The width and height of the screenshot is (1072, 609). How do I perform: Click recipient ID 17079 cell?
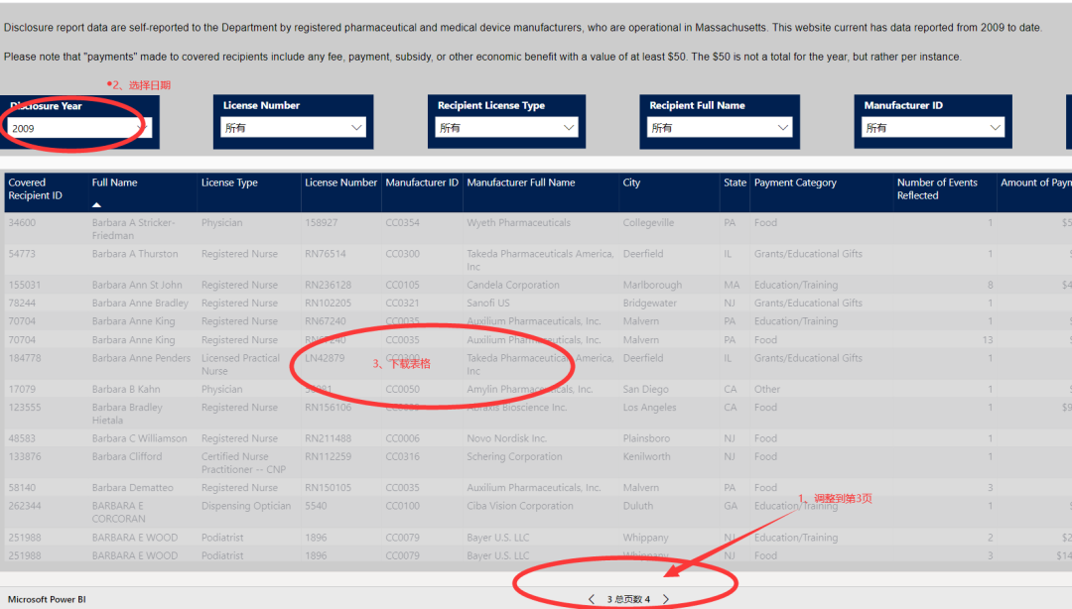tap(22, 389)
